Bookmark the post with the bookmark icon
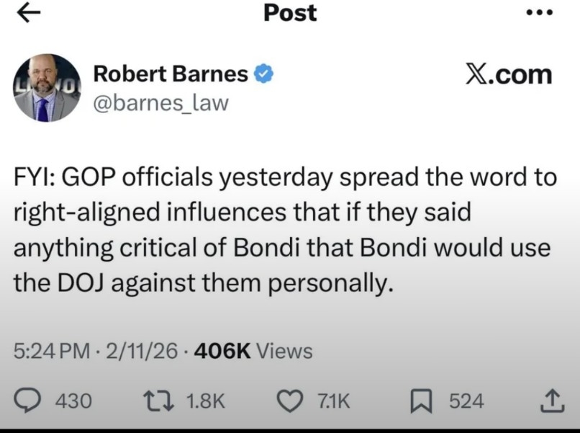The height and width of the screenshot is (433, 580). click(x=421, y=401)
